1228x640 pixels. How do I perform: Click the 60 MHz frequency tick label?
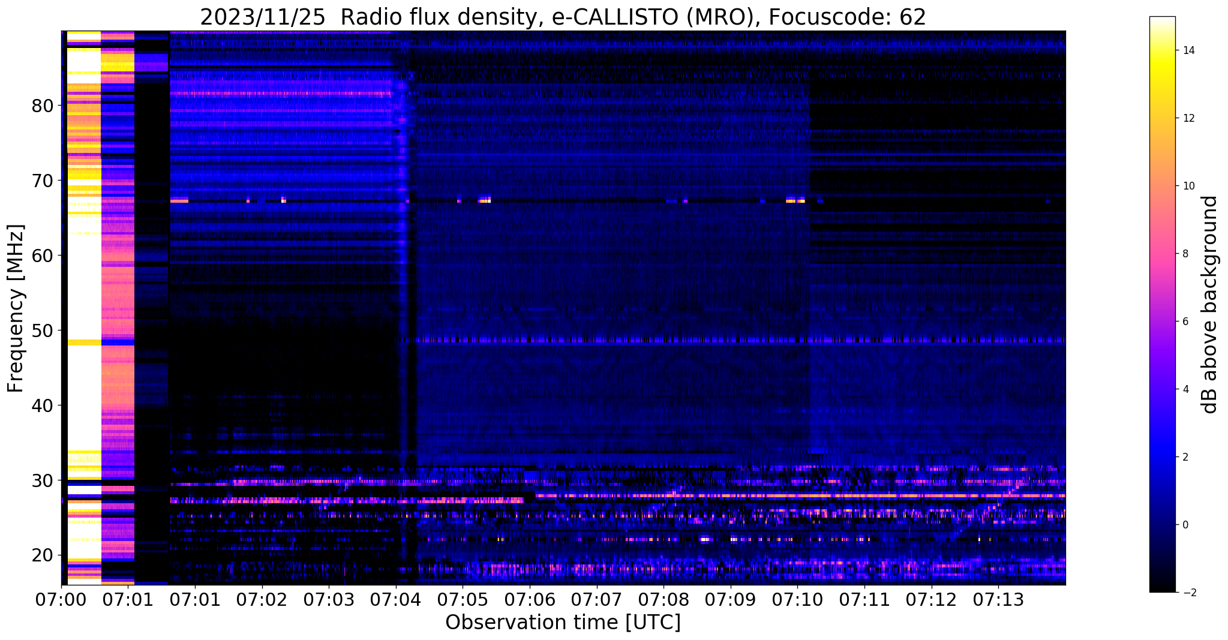(43, 256)
